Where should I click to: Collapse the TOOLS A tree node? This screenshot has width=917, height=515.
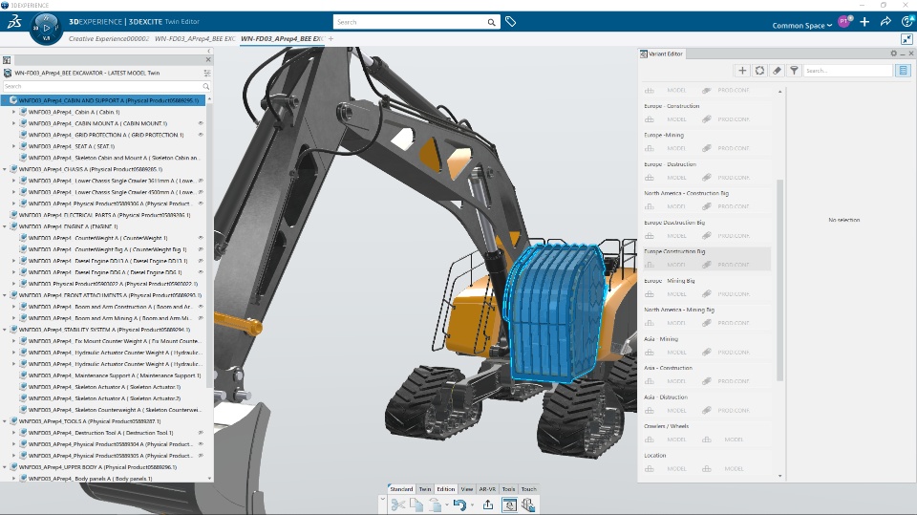tap(5, 421)
